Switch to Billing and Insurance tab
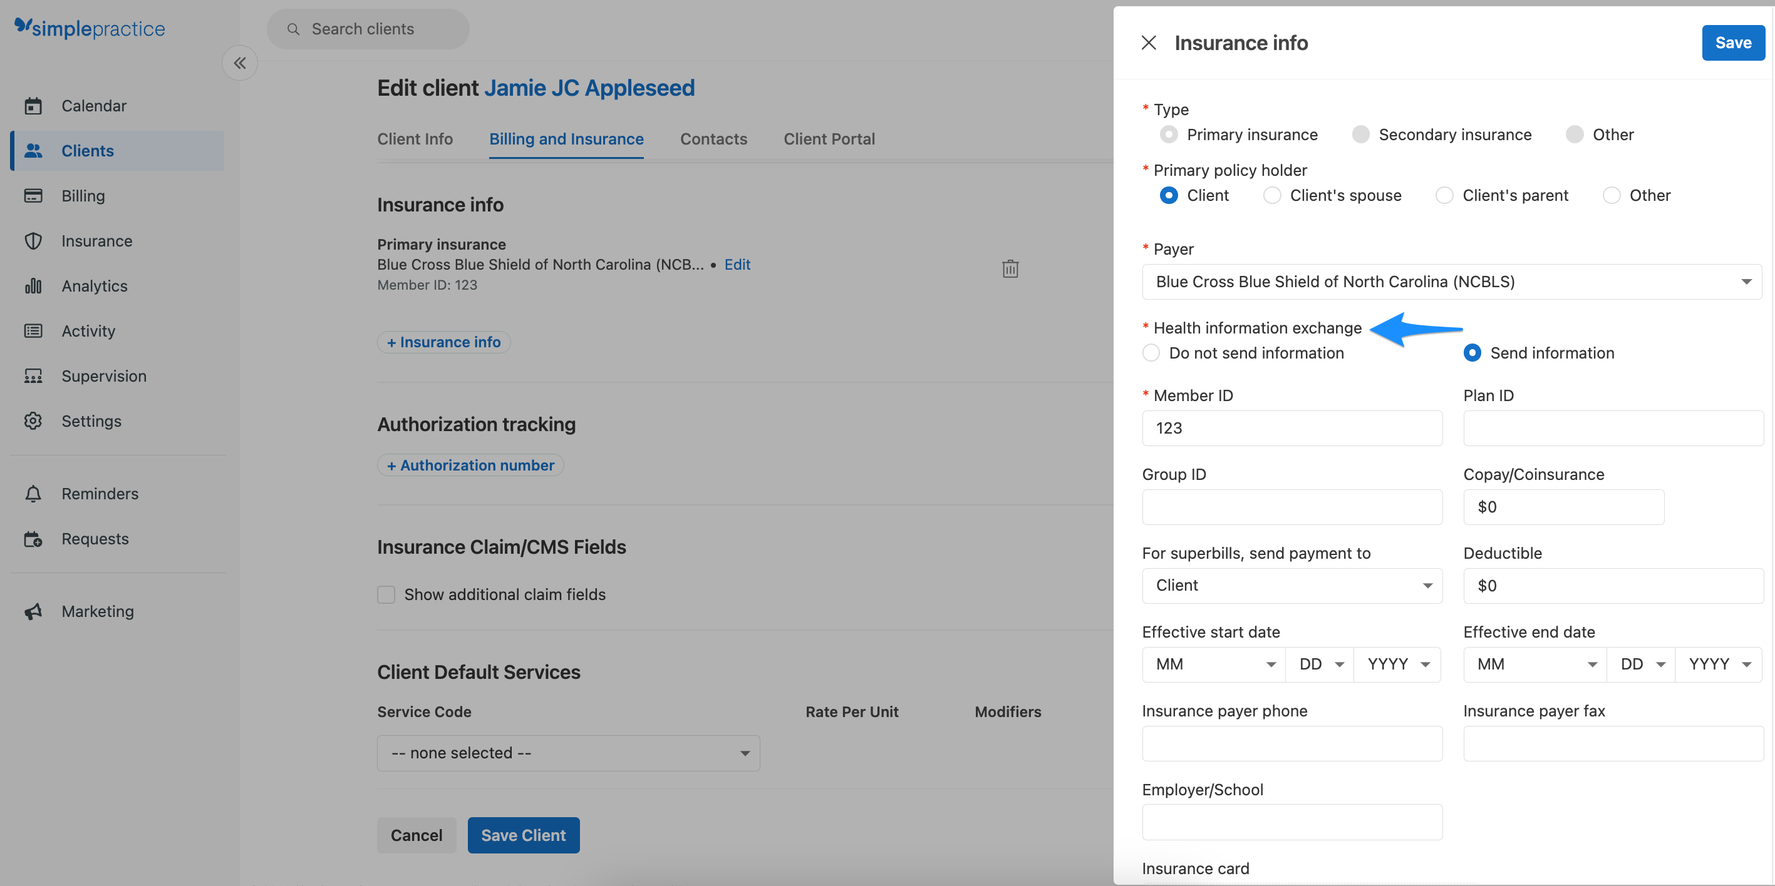1775x886 pixels. coord(566,139)
